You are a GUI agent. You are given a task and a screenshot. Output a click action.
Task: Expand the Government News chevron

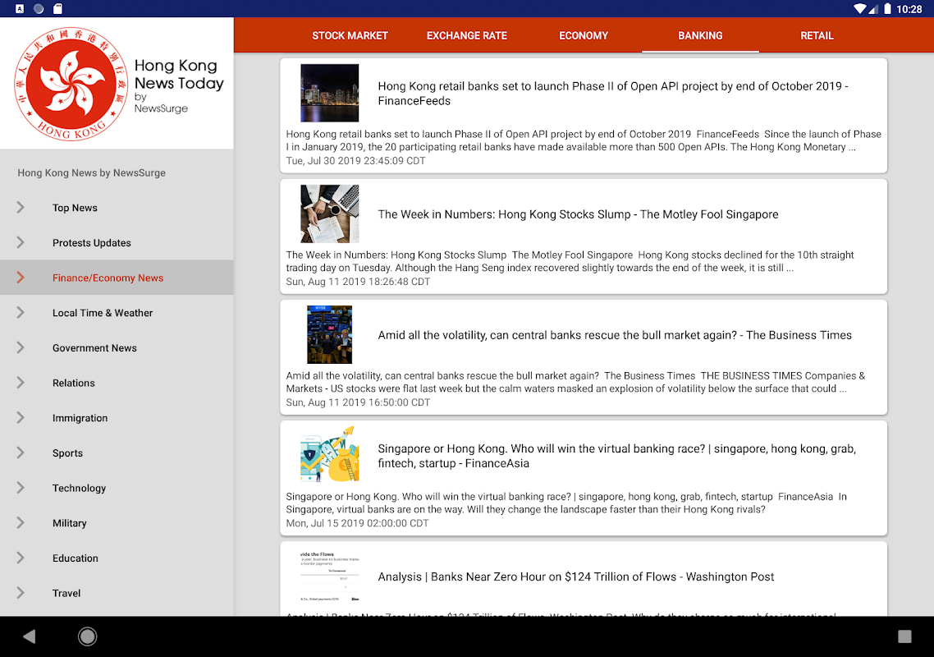21,347
